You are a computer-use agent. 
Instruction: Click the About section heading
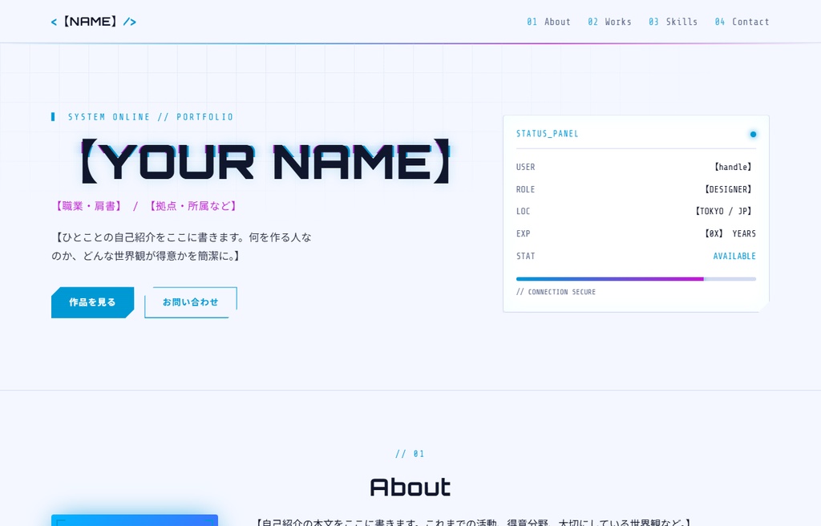[x=410, y=488]
